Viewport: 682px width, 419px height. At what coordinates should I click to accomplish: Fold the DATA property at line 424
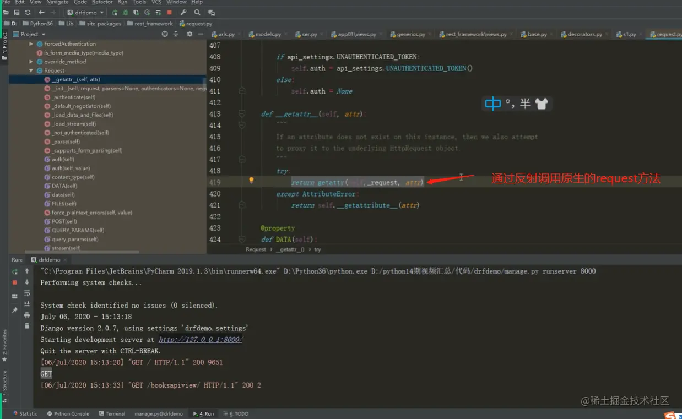coord(242,240)
